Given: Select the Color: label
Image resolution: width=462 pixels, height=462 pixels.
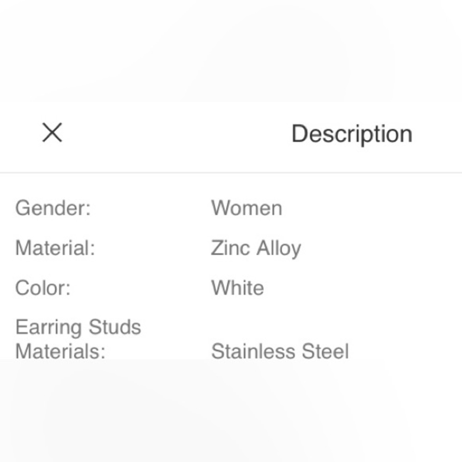Looking at the screenshot, I should (43, 288).
